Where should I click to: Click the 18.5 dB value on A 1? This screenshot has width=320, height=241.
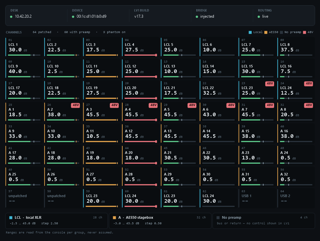tap(18, 115)
